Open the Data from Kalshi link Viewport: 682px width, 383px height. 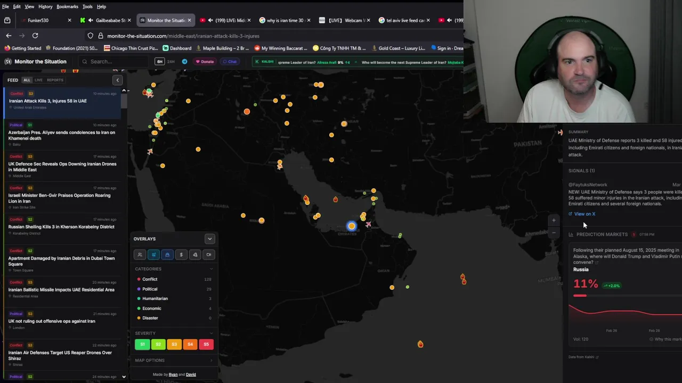click(x=583, y=357)
